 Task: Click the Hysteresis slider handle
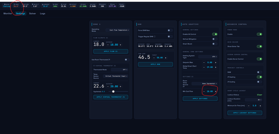pyautogui.click(x=113, y=92)
